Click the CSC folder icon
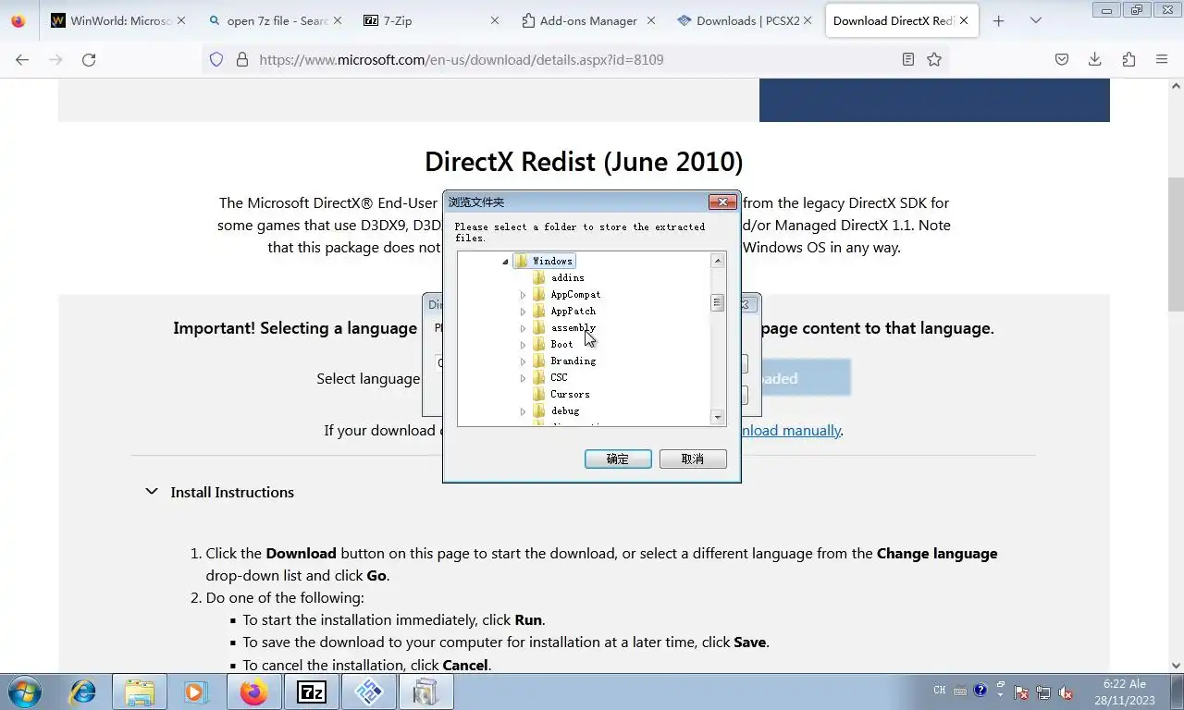The height and width of the screenshot is (710, 1184). [539, 377]
